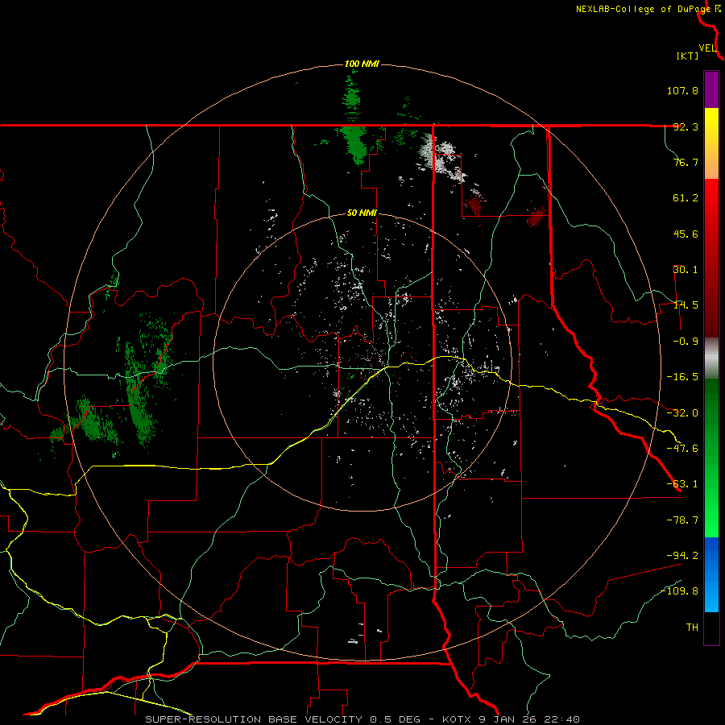Click the 30.1 legend value
This screenshot has height=725, width=725.
(686, 270)
